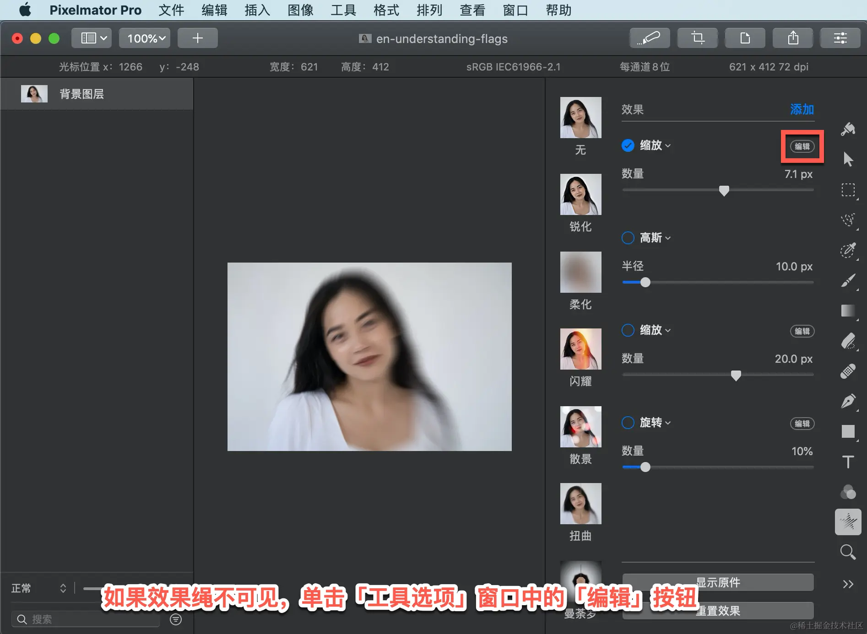Open the Share toolbar button

click(x=792, y=38)
